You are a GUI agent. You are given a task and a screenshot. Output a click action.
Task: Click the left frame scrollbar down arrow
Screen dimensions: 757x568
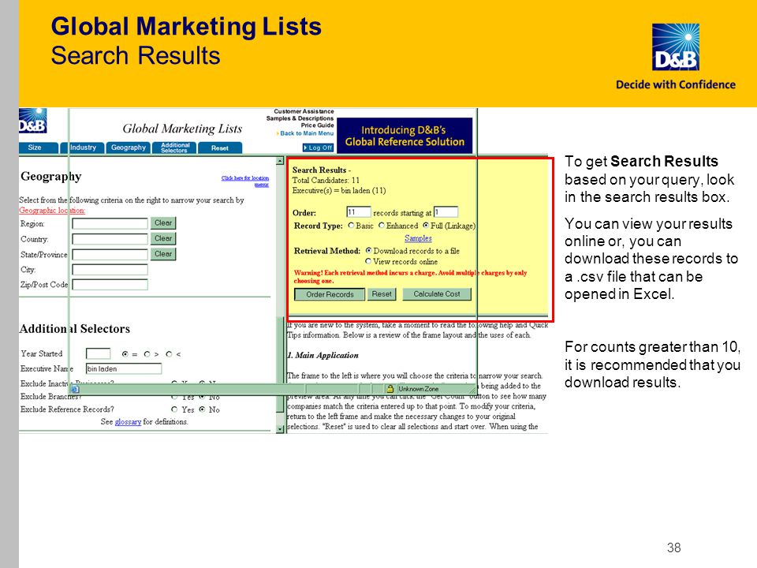(280, 429)
